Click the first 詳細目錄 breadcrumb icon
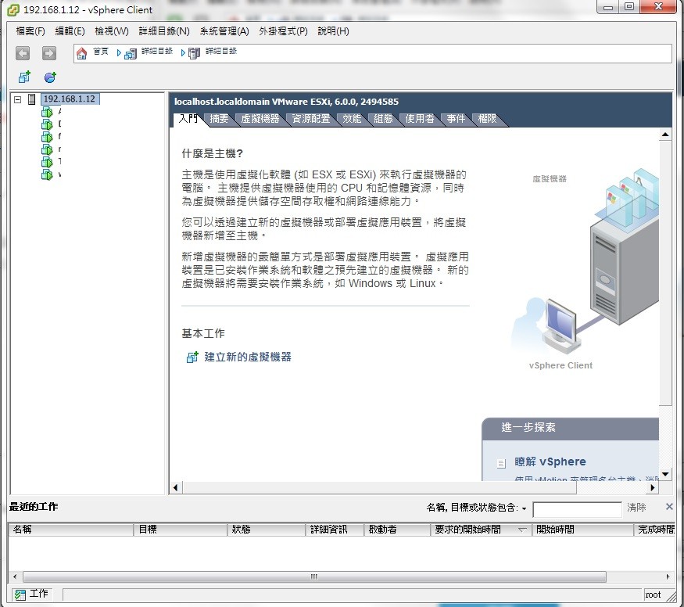The image size is (684, 607). point(131,54)
